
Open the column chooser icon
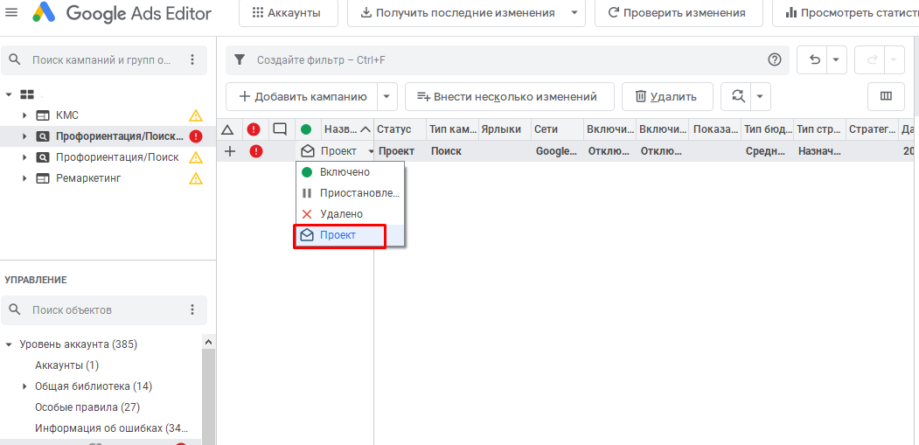point(886,97)
